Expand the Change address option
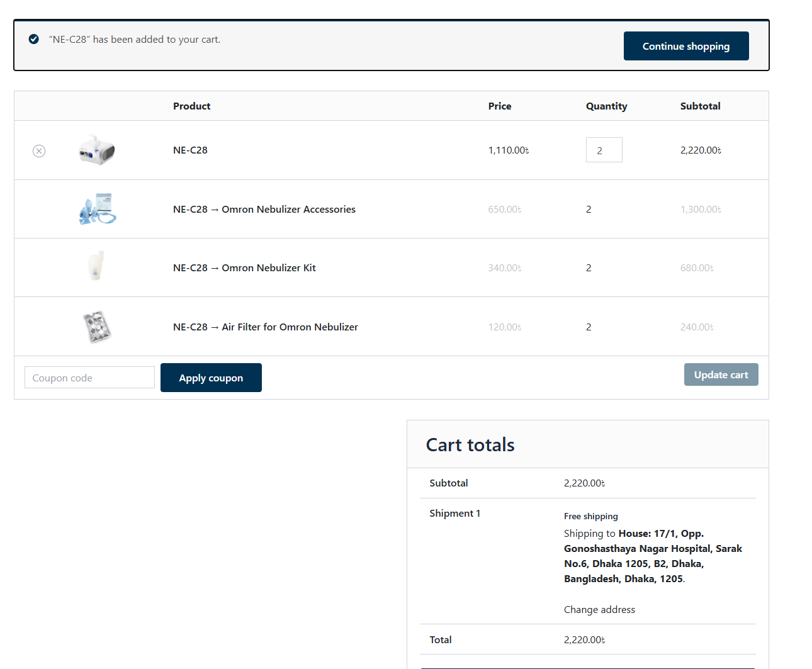The image size is (812, 669). [599, 609]
